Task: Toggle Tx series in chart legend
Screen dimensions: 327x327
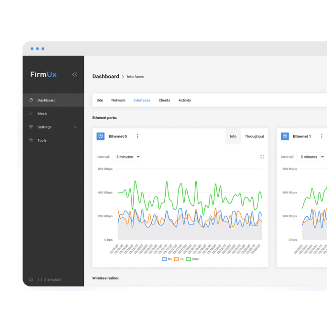Action: tap(179, 259)
